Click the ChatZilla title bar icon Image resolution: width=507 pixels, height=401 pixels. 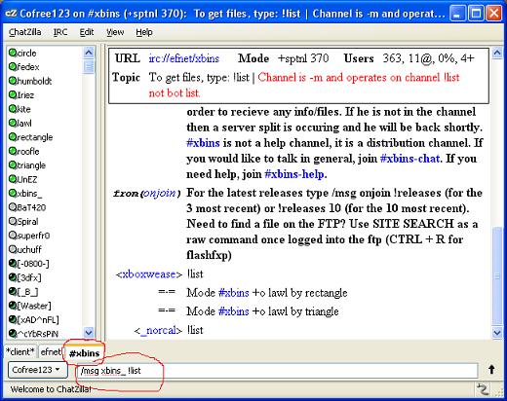point(11,14)
